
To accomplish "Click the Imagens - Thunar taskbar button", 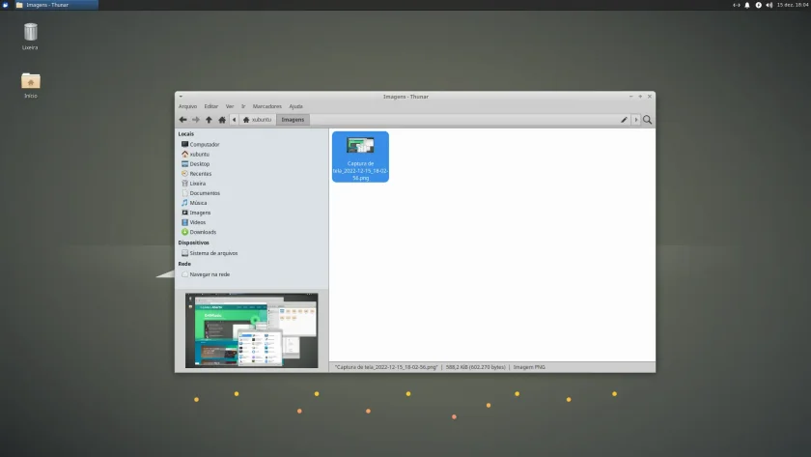I will click(x=55, y=5).
